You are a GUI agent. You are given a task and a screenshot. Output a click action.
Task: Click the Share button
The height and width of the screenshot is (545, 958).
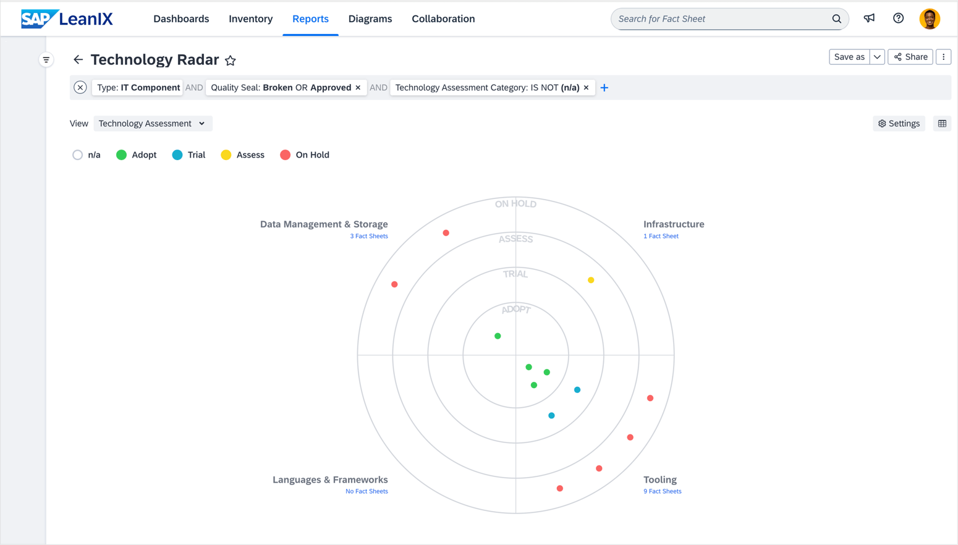click(910, 56)
